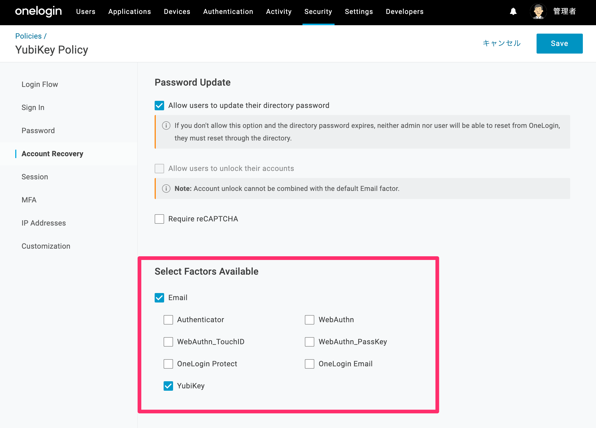This screenshot has height=428, width=596.
Task: Switch to the IP Addresses section
Action: click(44, 223)
